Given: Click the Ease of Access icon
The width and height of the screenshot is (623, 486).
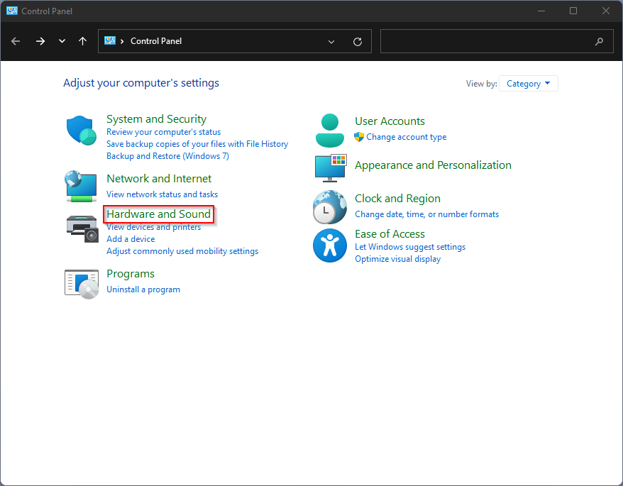Looking at the screenshot, I should coord(330,245).
